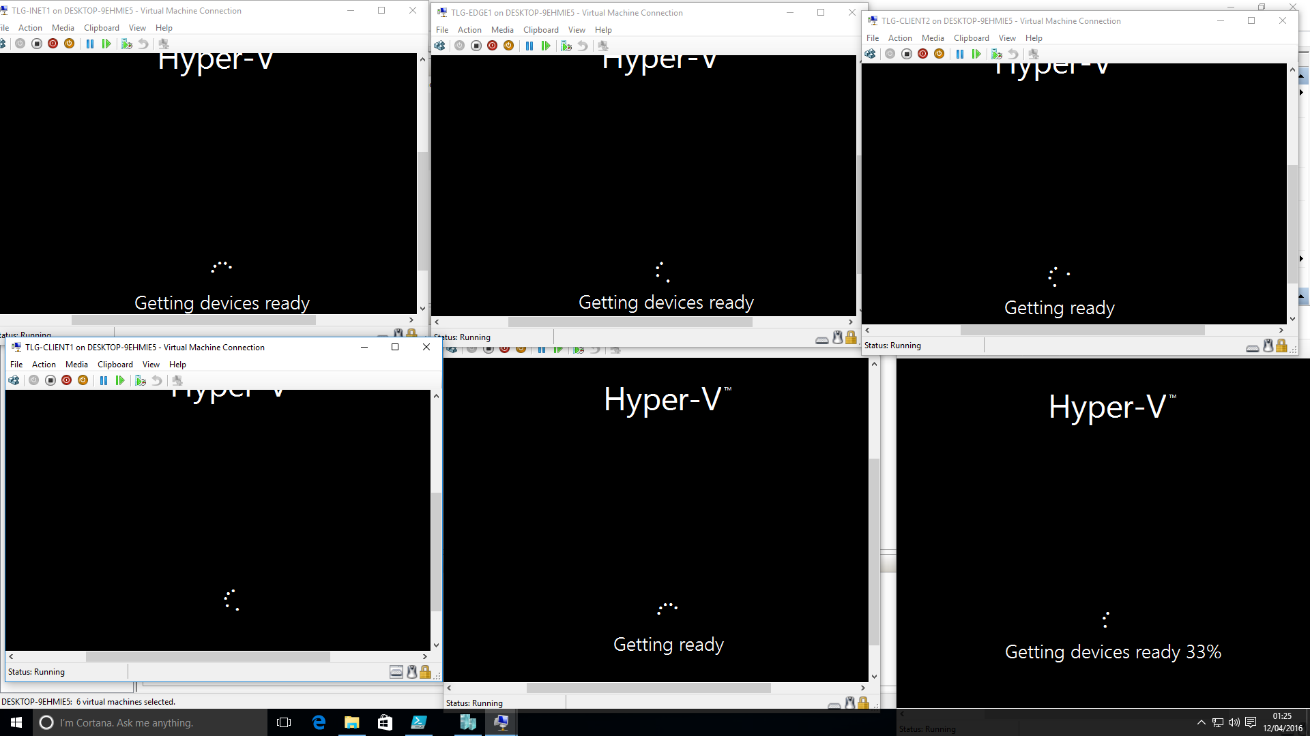Viewport: 1310px width, 736px height.
Task: Click scroll-down arrow in TLG-CLIENT1 display
Action: point(436,645)
